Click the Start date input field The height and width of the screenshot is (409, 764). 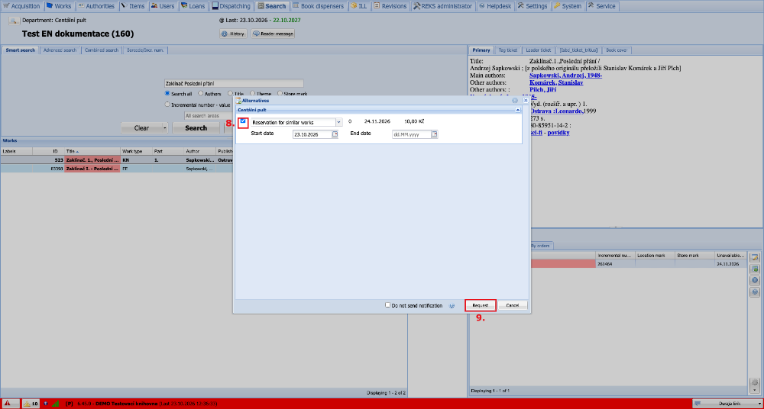(x=312, y=134)
